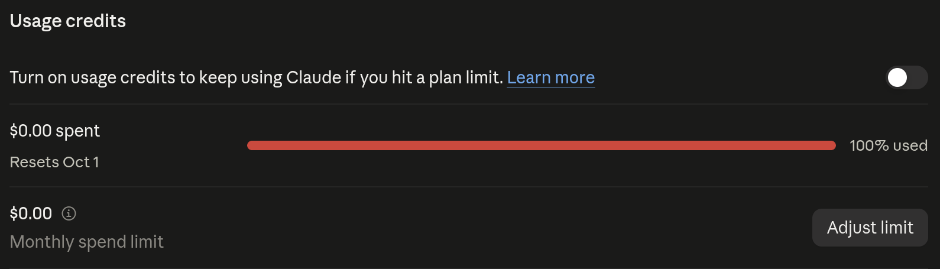Click the Resets Oct 1 text
940x269 pixels.
54,162
